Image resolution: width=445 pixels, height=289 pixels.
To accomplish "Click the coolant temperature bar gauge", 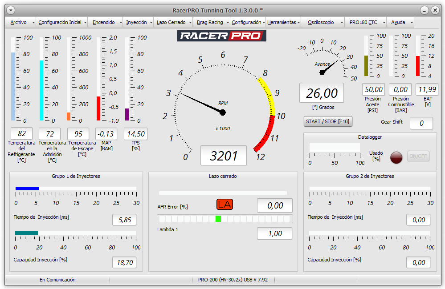I will pos(13,79).
